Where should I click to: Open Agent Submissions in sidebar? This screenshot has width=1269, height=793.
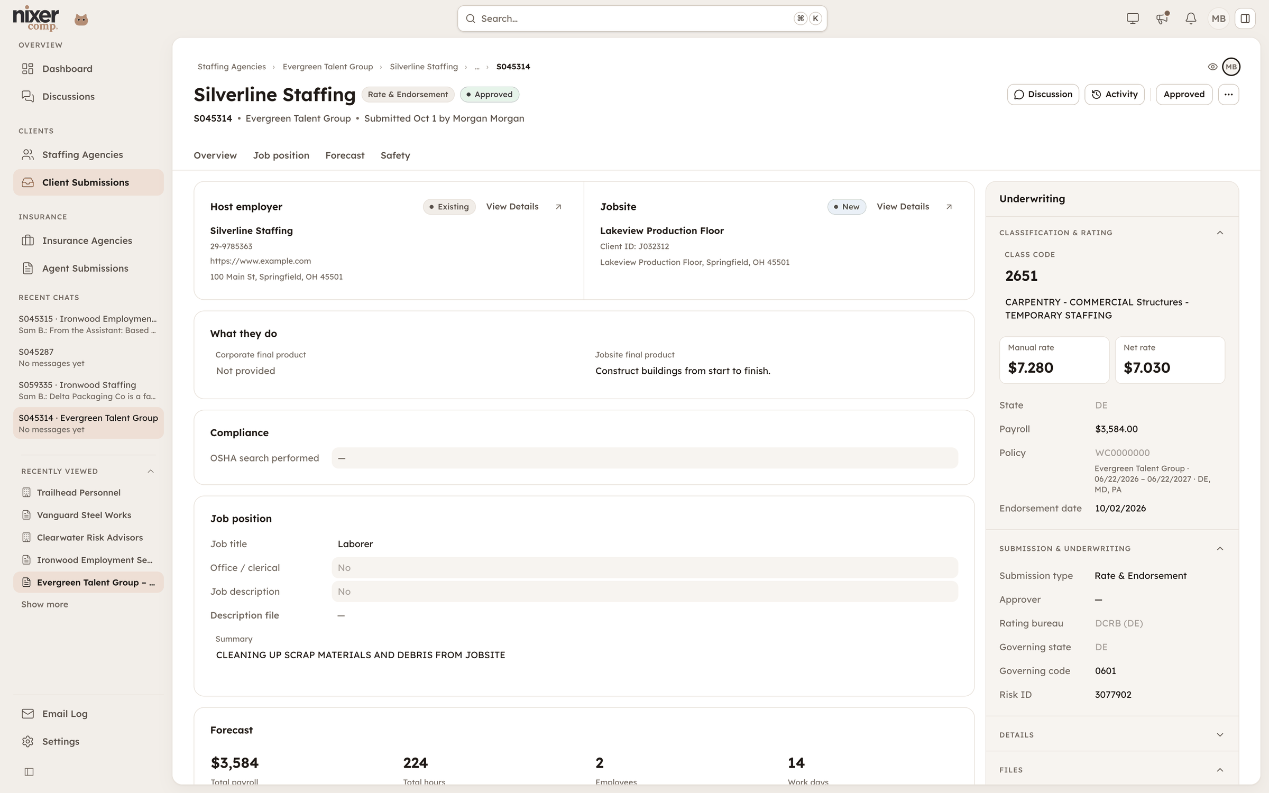pyautogui.click(x=88, y=268)
